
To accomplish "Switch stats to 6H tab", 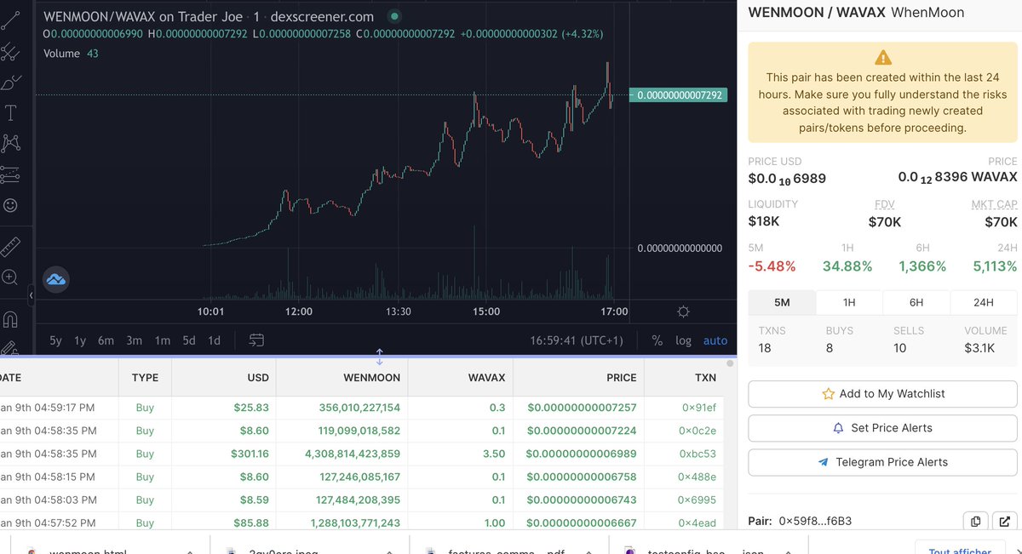I will (916, 302).
